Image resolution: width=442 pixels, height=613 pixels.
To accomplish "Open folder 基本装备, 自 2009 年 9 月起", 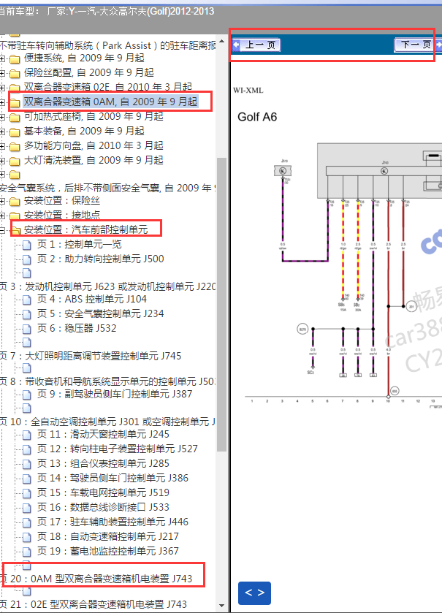I will [x=84, y=131].
